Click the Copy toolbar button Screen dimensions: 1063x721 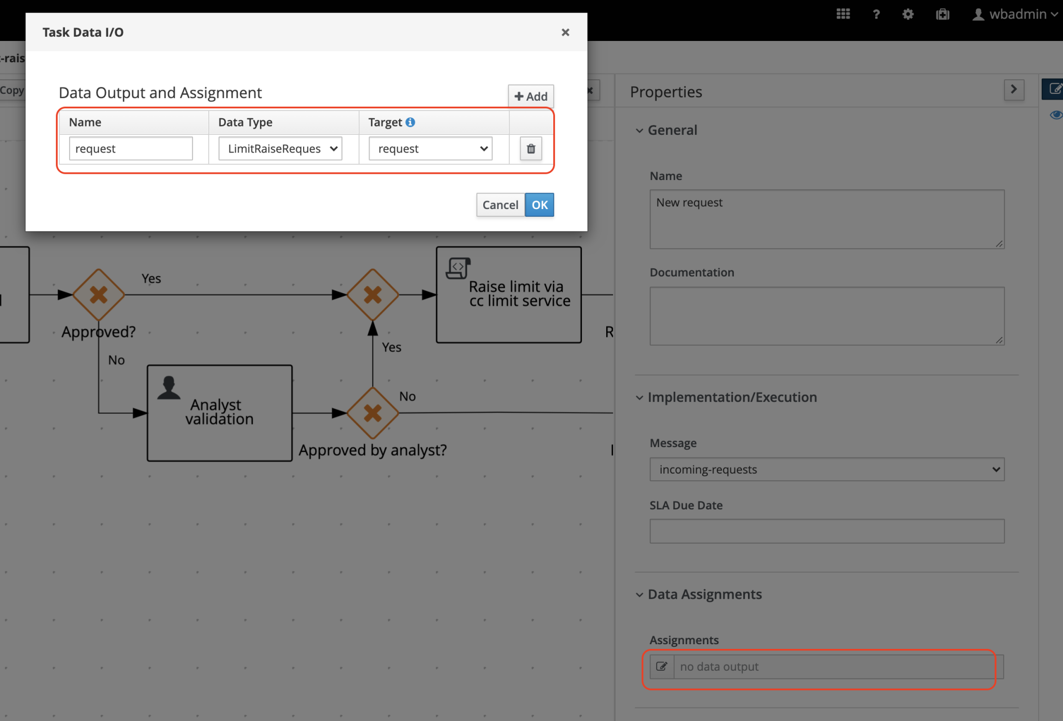(12, 90)
